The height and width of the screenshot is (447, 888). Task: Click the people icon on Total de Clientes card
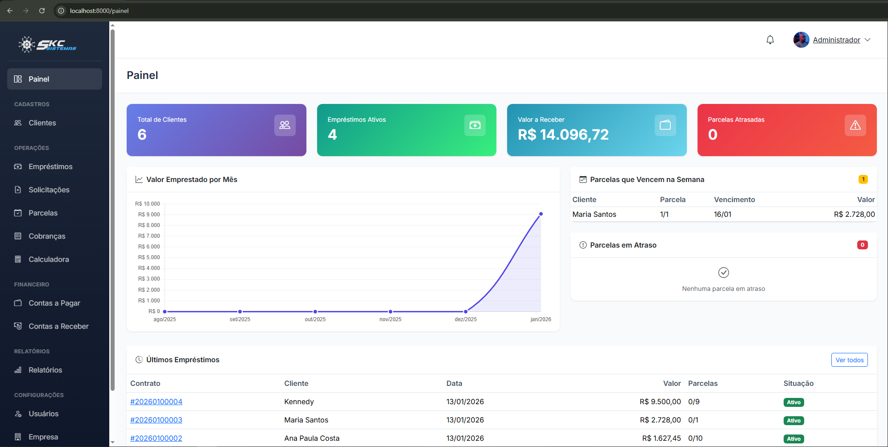click(x=285, y=125)
